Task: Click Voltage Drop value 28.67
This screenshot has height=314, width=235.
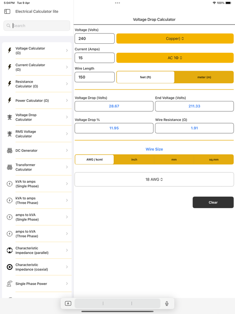Action: pyautogui.click(x=114, y=106)
